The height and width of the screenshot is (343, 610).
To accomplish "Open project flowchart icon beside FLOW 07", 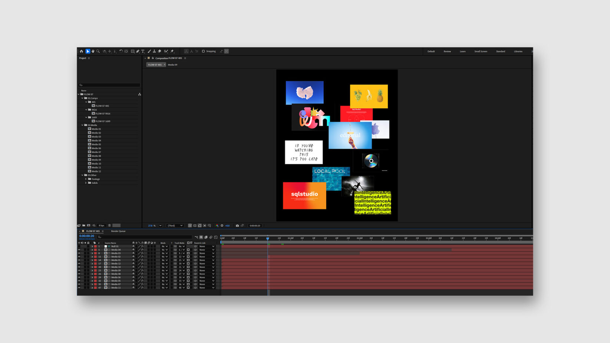I will pyautogui.click(x=139, y=95).
